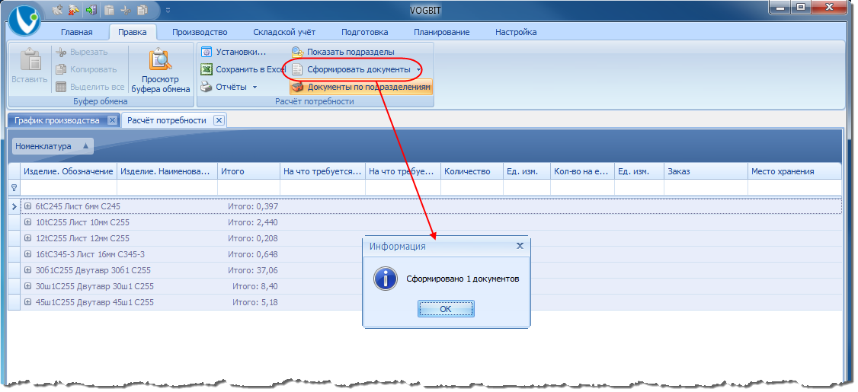Expand the 45ш1С255 Двутавр 45ш1 group

pyautogui.click(x=28, y=301)
